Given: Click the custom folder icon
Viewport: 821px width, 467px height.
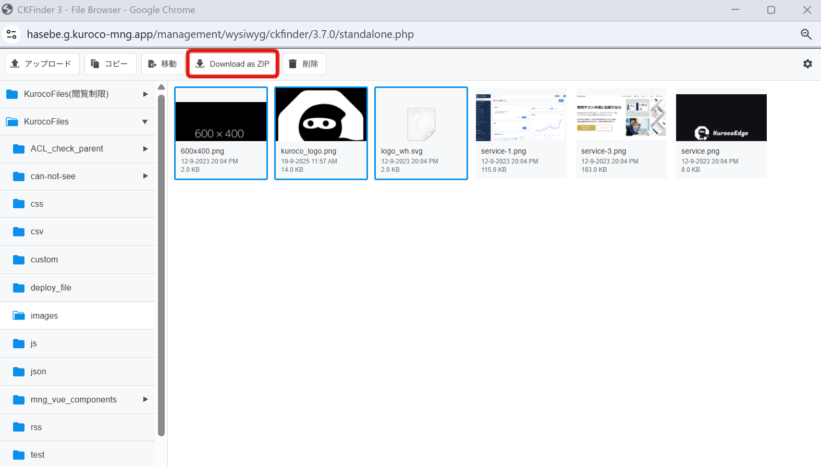Looking at the screenshot, I should tap(19, 259).
